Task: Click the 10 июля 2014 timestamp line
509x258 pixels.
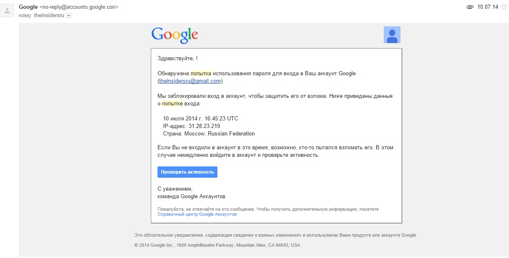Action: tap(200, 118)
